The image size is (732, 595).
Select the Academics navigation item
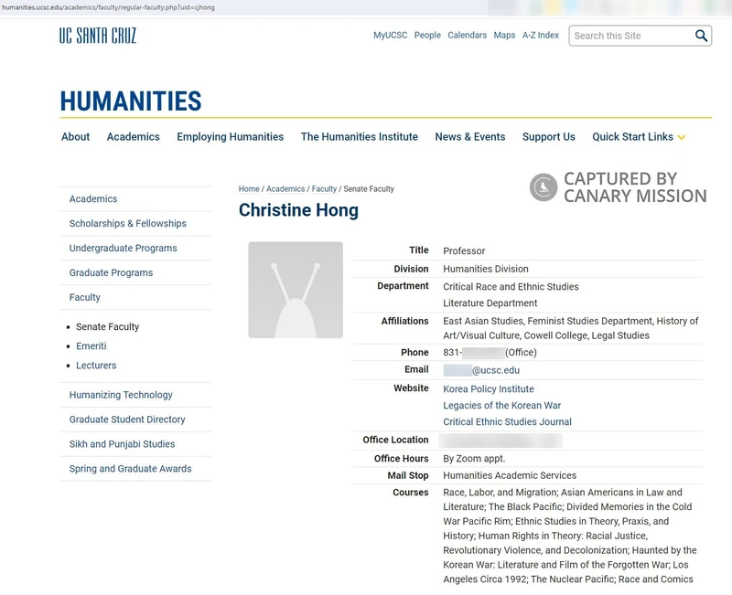point(135,136)
